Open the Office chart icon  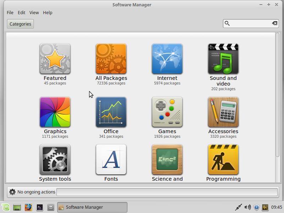pyautogui.click(x=111, y=112)
